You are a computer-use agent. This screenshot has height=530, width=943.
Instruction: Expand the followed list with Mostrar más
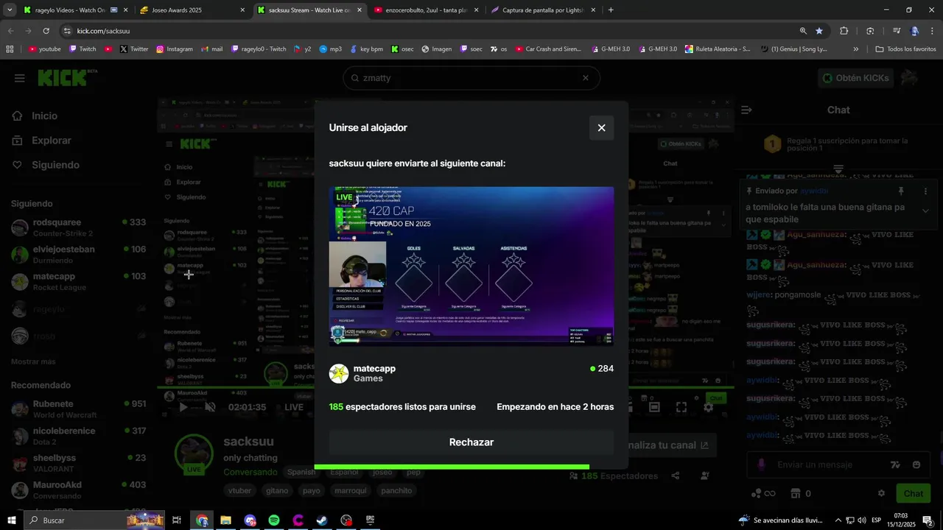(x=33, y=361)
